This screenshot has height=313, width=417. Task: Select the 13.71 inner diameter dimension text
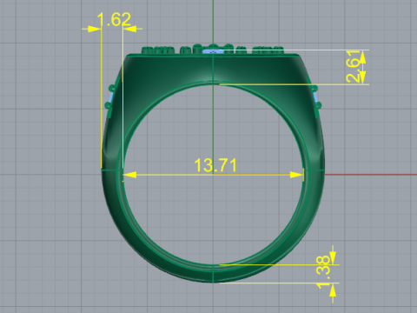(x=215, y=165)
